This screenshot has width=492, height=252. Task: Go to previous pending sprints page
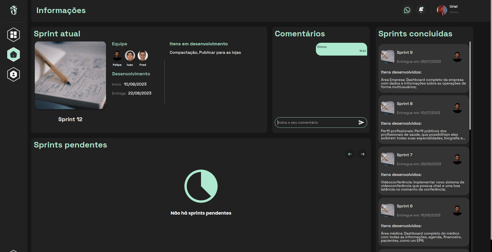coord(350,154)
